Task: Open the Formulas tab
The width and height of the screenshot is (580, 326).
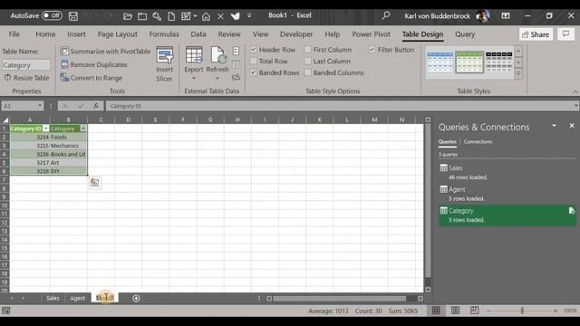Action: [164, 34]
